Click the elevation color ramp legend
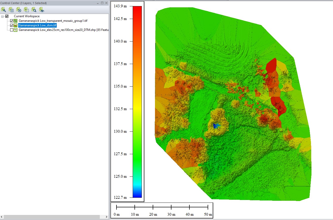The image size is (333, 220). coord(137,102)
